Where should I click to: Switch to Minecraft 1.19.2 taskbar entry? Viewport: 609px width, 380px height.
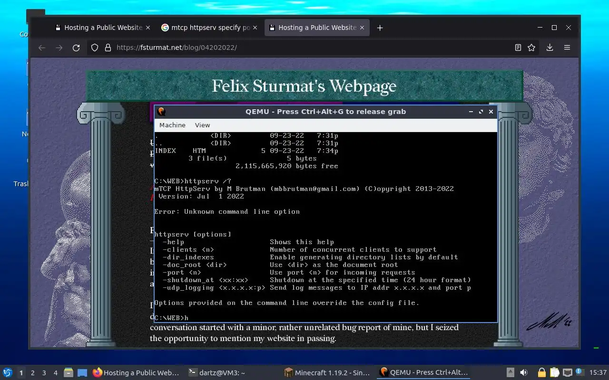pos(328,373)
